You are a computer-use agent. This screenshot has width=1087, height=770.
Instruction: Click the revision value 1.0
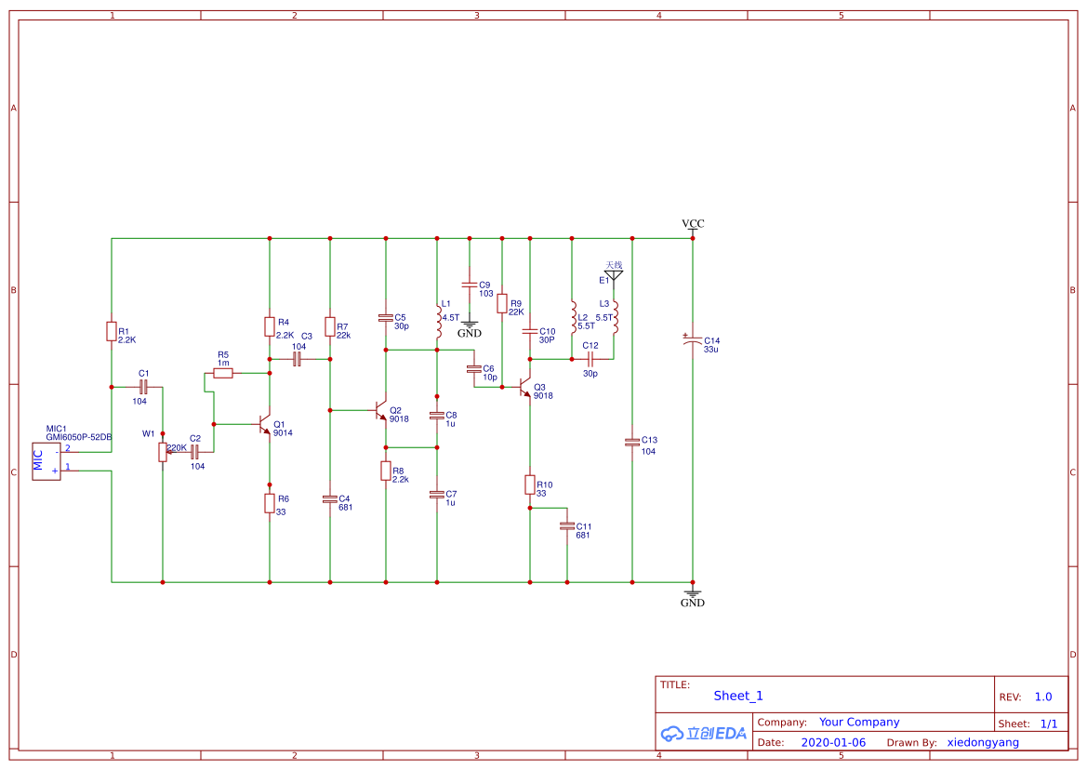1043,697
